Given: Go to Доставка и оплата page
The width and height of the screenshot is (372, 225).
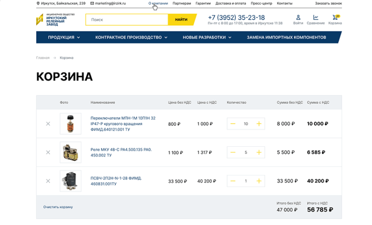Looking at the screenshot, I should [x=231, y=3].
